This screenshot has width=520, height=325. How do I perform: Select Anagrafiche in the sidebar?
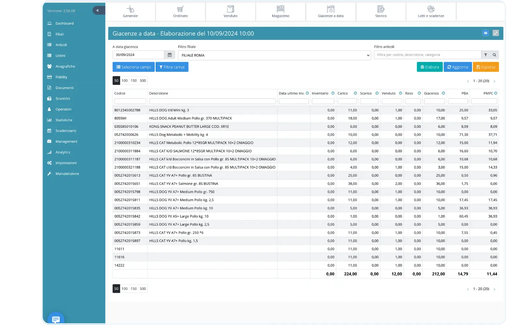[x=65, y=66]
